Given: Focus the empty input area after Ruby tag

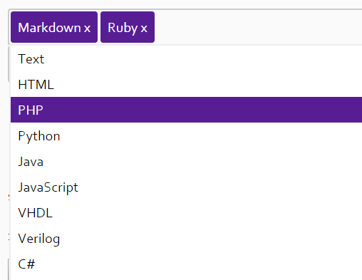Looking at the screenshot, I should tap(258, 27).
